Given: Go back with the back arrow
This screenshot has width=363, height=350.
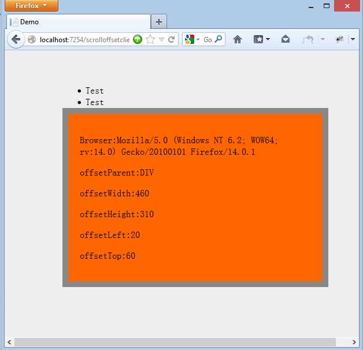Looking at the screenshot, I should 16,39.
